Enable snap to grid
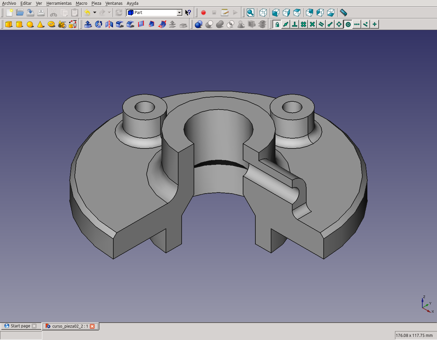 (304, 24)
